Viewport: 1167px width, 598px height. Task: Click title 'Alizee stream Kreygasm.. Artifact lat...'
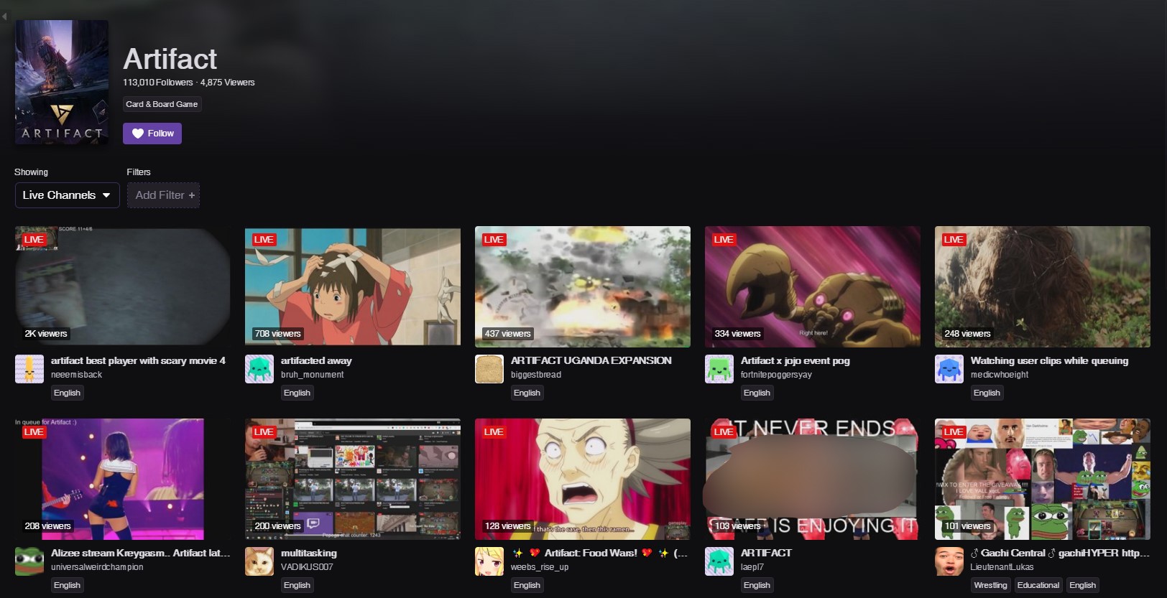tap(140, 553)
